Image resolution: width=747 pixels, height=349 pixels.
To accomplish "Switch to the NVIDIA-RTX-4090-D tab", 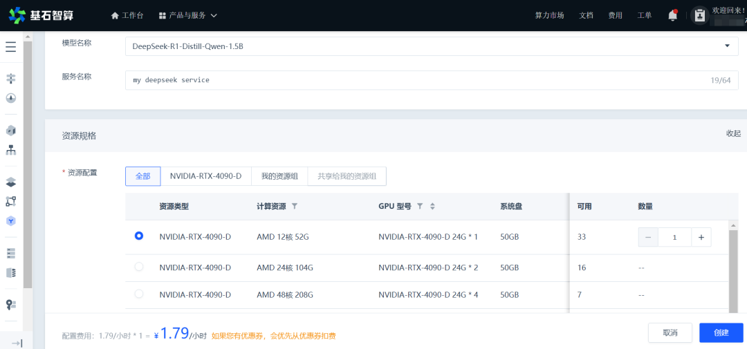I will tap(206, 176).
